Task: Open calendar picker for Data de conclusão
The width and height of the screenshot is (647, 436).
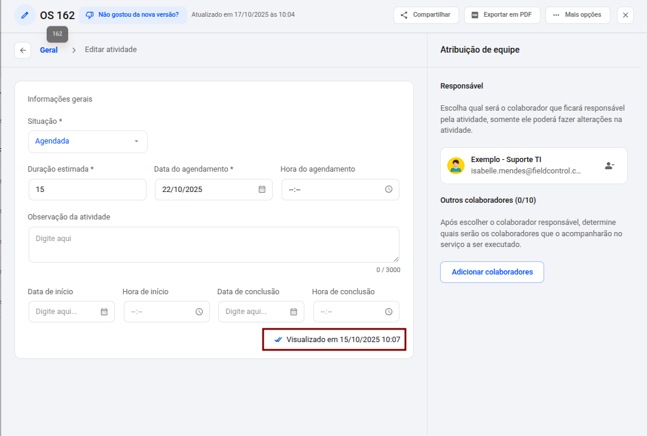Action: pos(294,312)
